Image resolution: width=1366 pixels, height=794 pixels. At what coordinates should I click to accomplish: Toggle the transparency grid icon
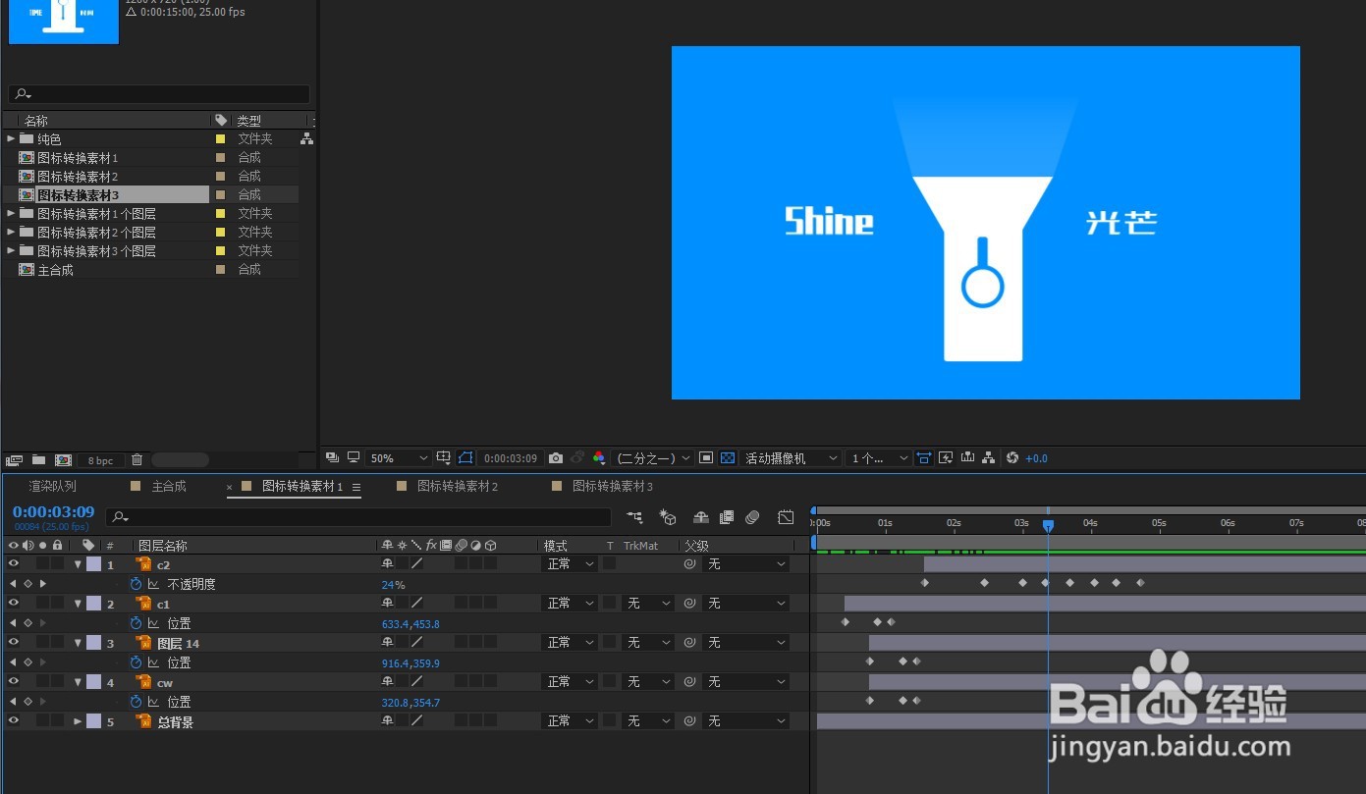pyautogui.click(x=728, y=458)
